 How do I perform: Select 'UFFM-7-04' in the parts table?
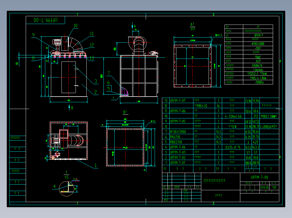(177, 147)
